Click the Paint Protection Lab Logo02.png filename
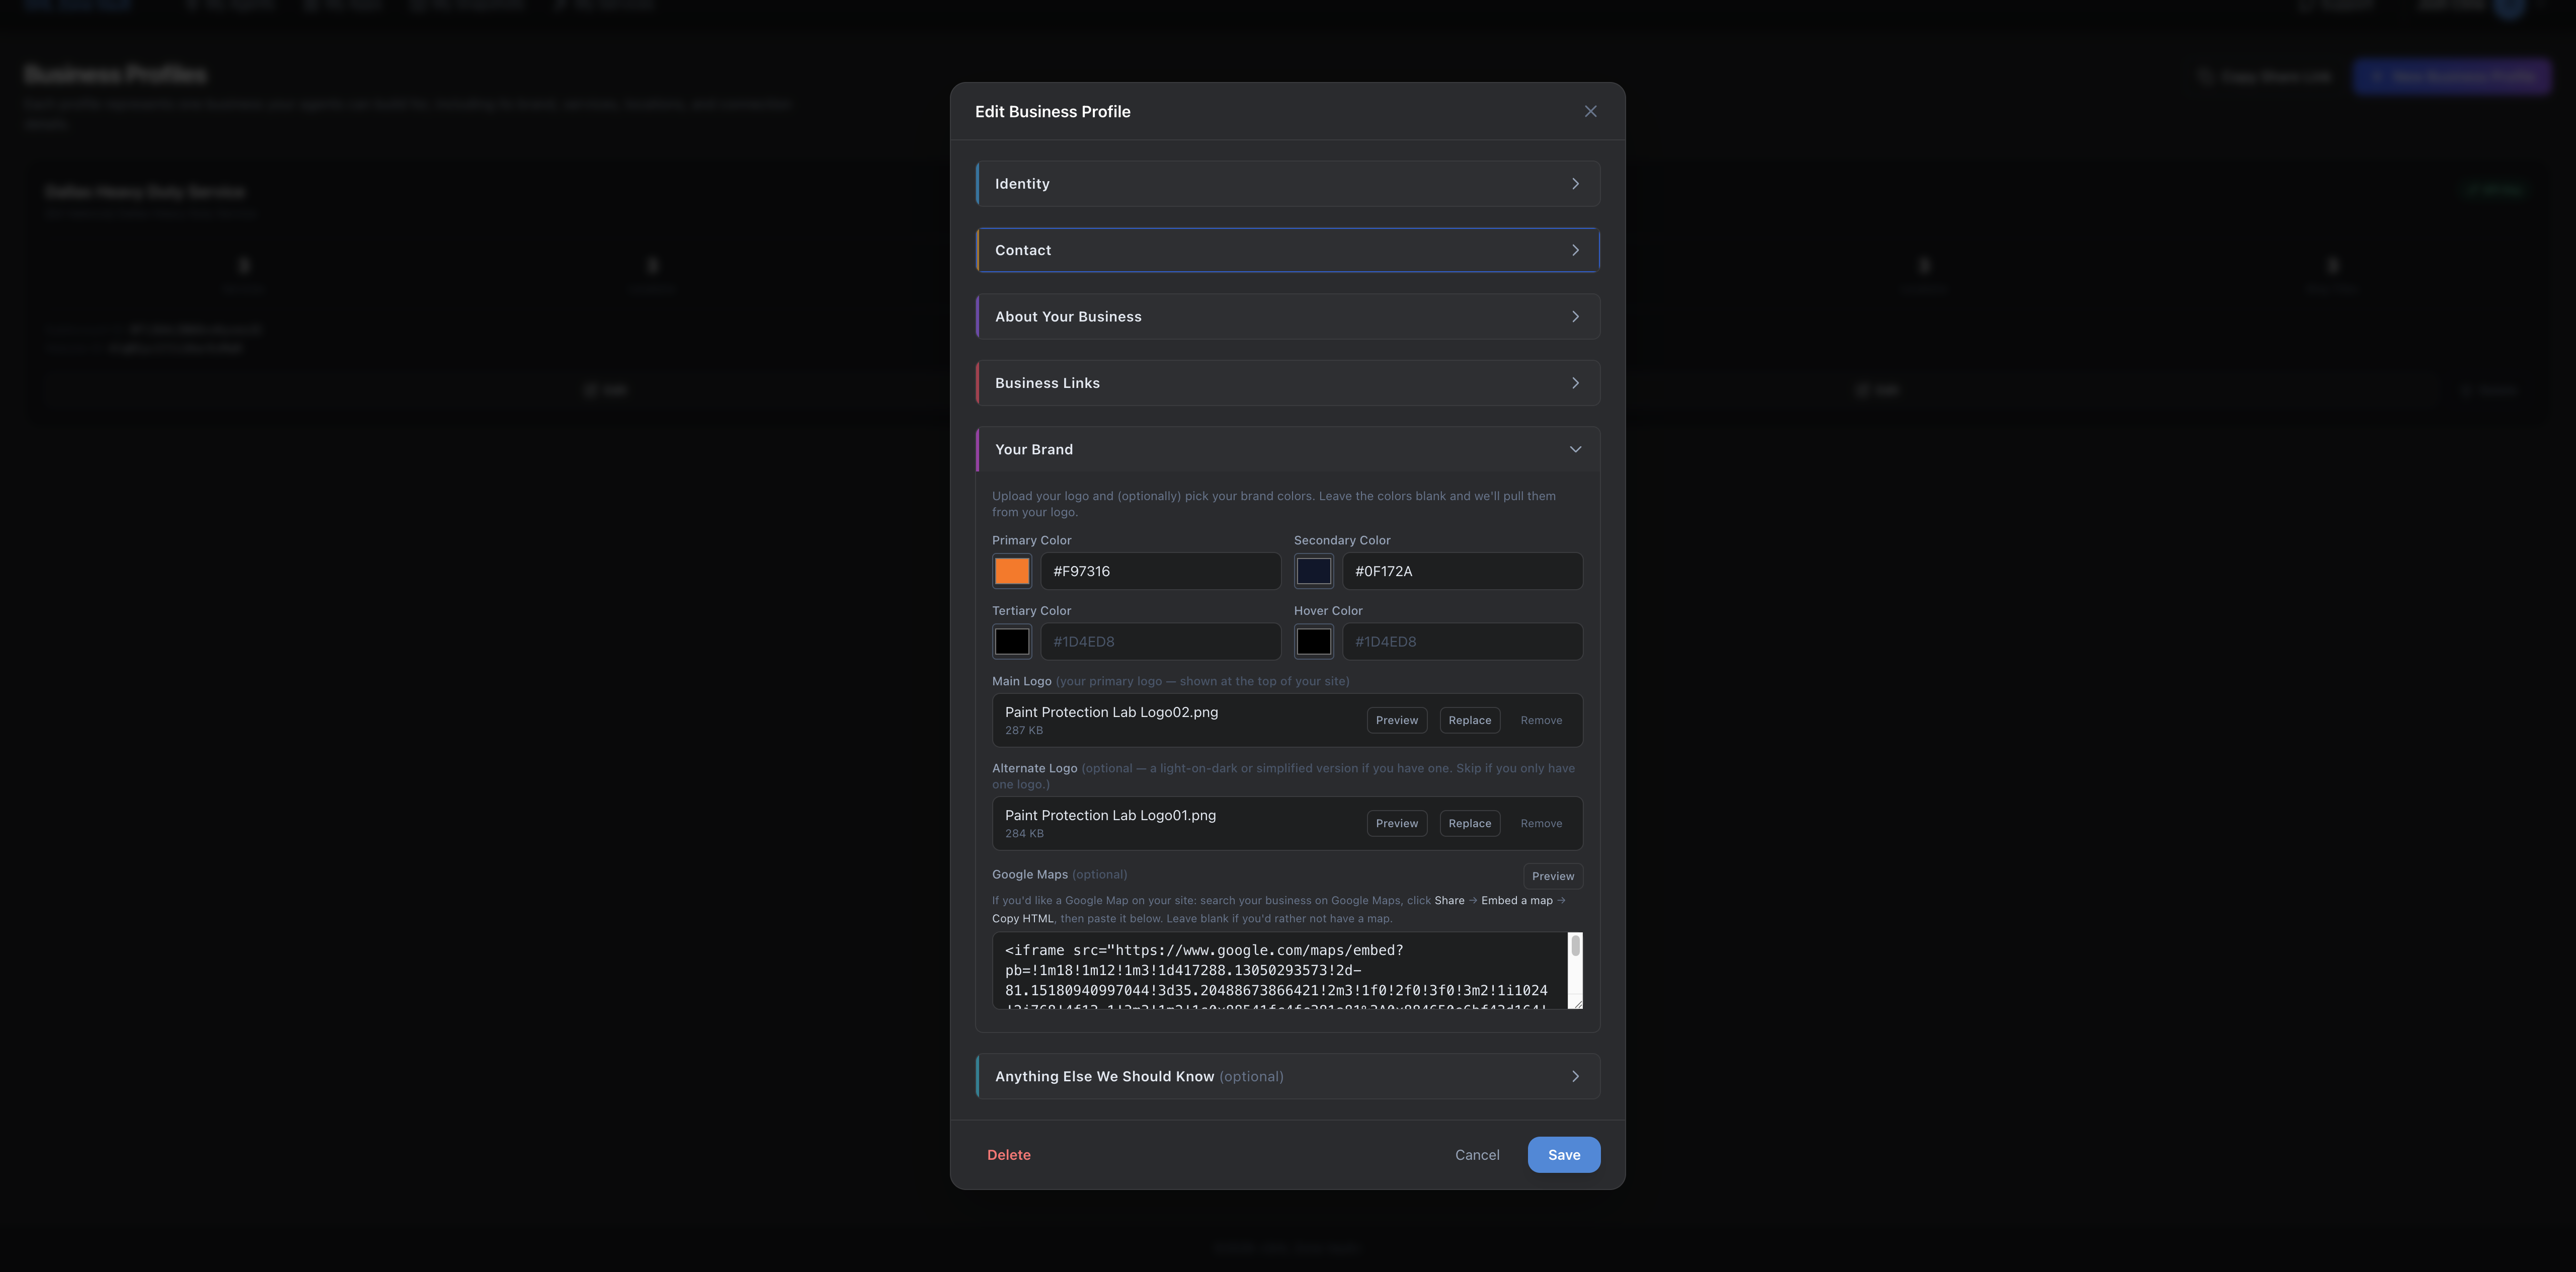The height and width of the screenshot is (1272, 2576). click(1111, 713)
